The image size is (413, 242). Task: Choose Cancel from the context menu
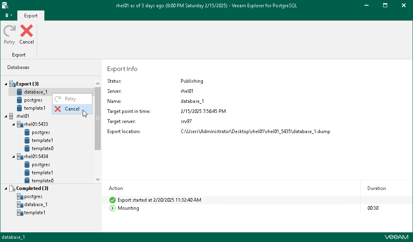click(x=72, y=109)
